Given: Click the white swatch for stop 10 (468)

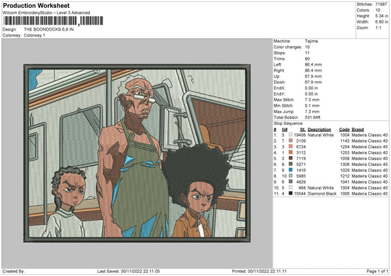Looking at the screenshot, I should (291, 187).
